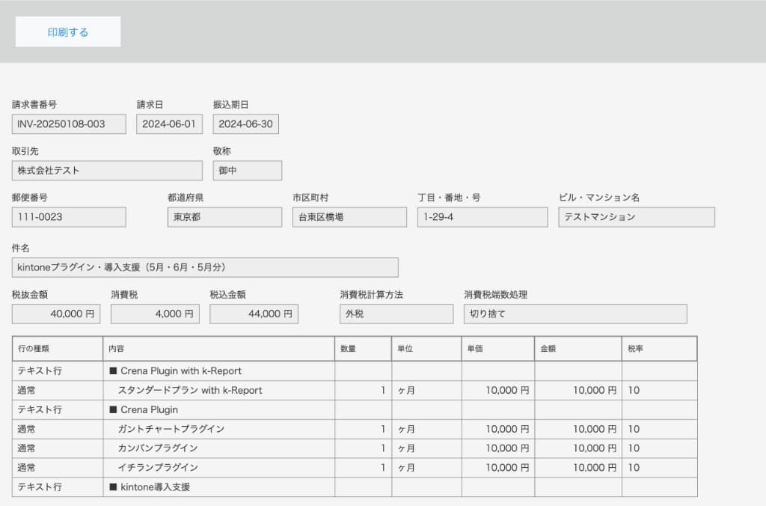Click the cell ガントチャートプラグイン
Screen dimensions: 766x506
click(x=219, y=429)
